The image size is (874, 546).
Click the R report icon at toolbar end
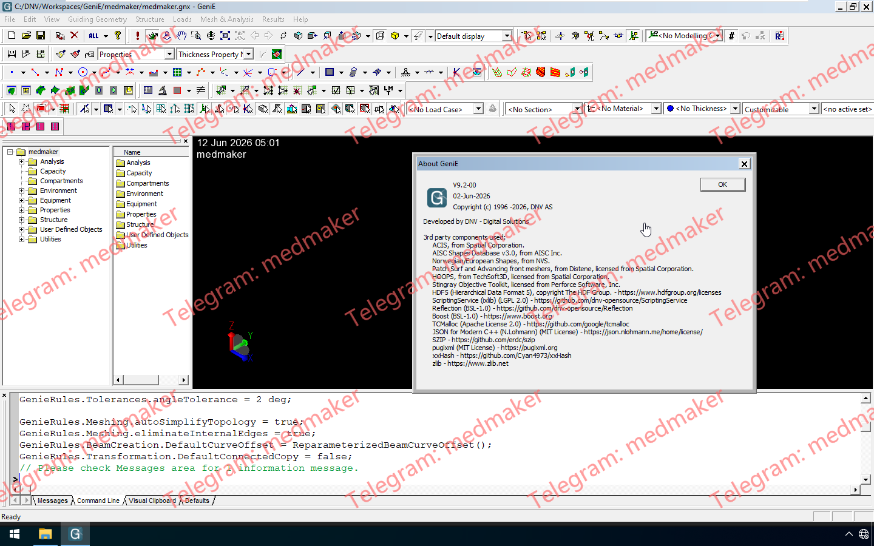pyautogui.click(x=779, y=36)
